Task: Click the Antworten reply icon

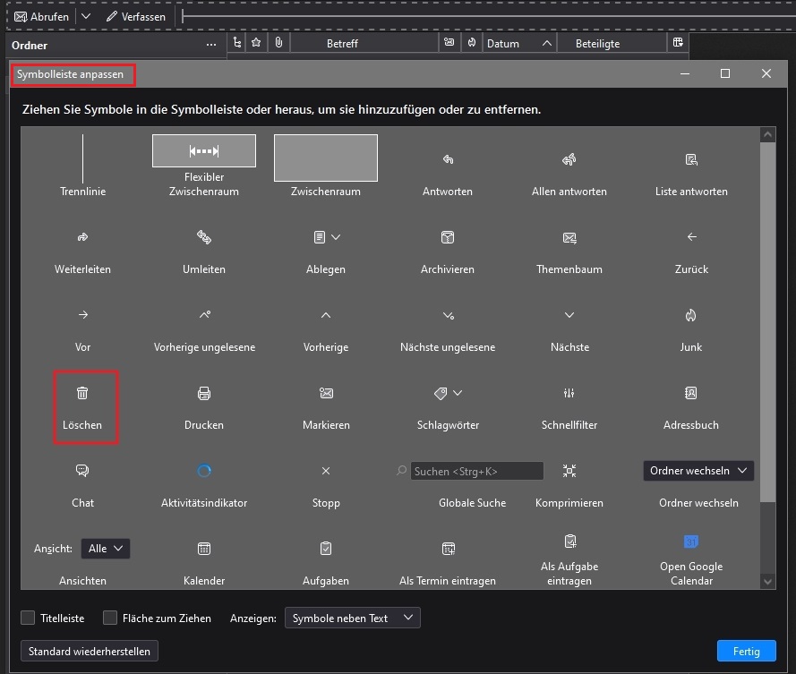Action: point(448,159)
